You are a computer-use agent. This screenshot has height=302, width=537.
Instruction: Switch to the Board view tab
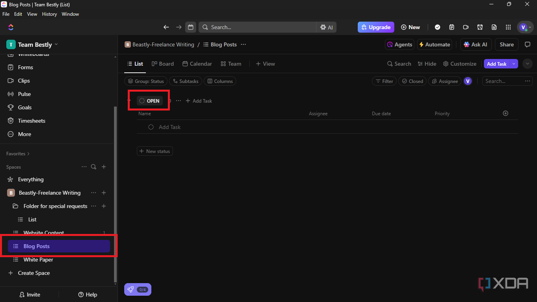pyautogui.click(x=163, y=64)
